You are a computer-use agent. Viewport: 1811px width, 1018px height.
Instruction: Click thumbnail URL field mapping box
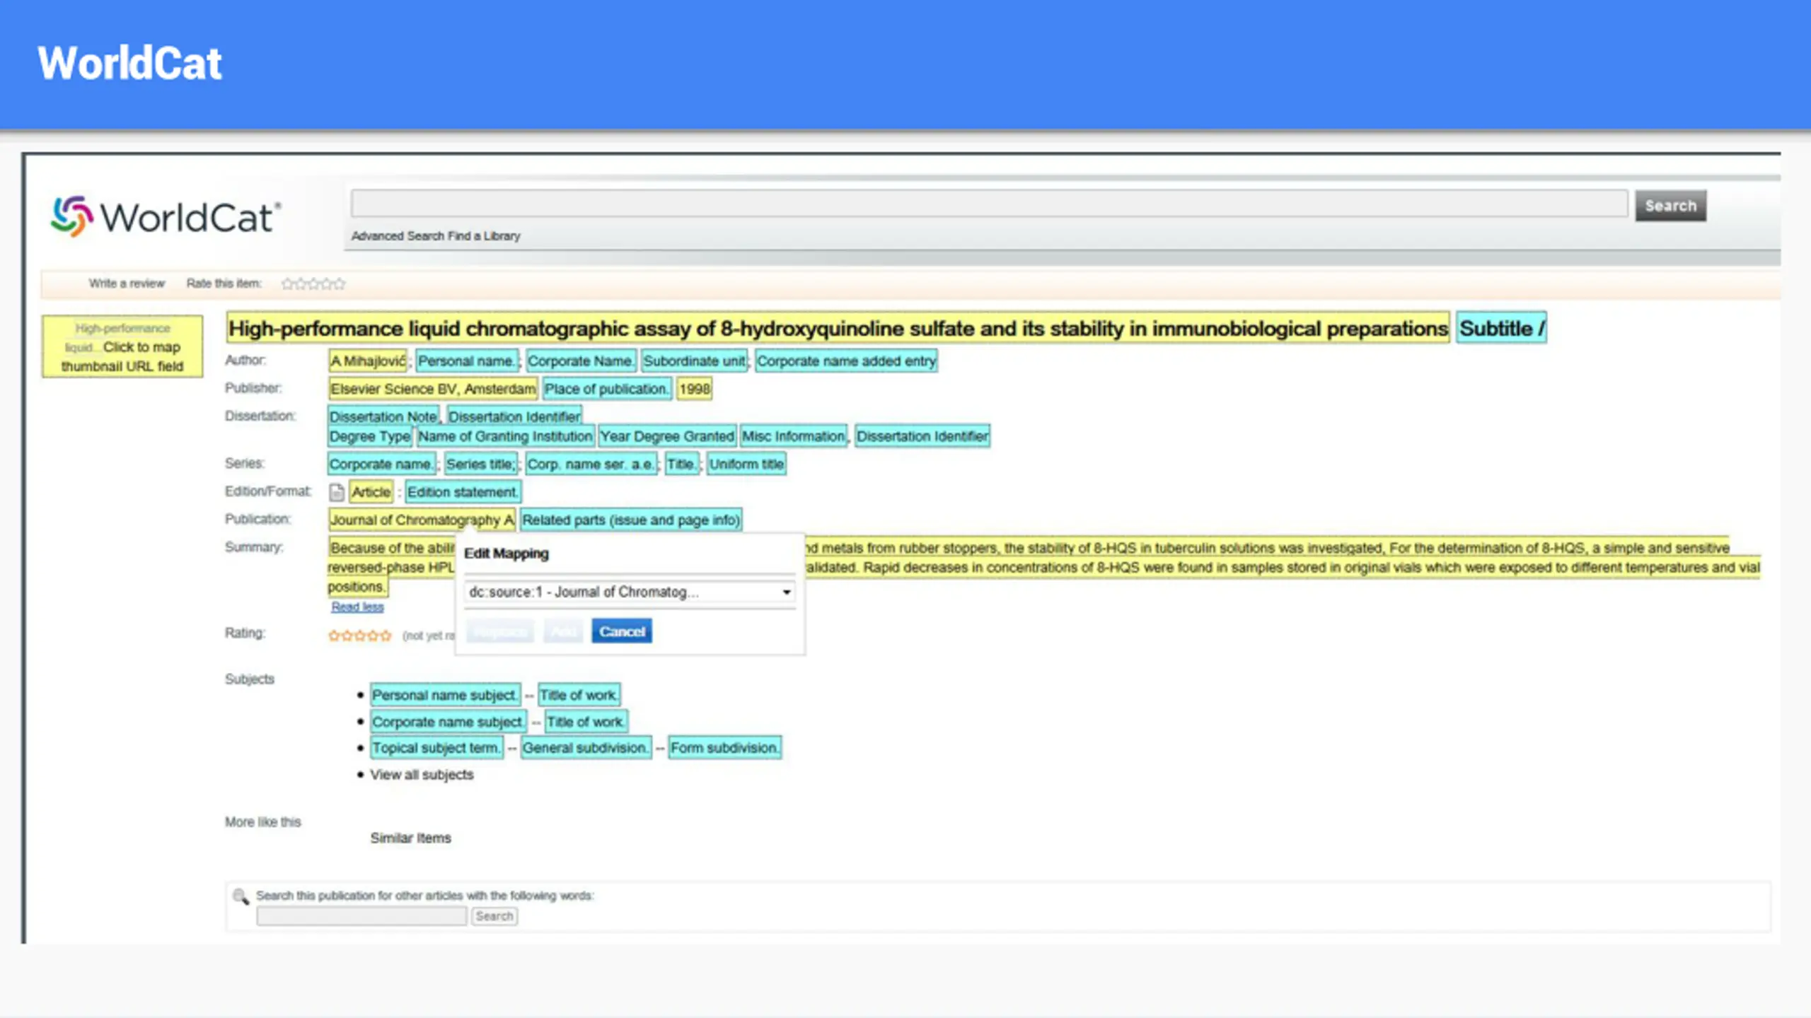tap(122, 346)
